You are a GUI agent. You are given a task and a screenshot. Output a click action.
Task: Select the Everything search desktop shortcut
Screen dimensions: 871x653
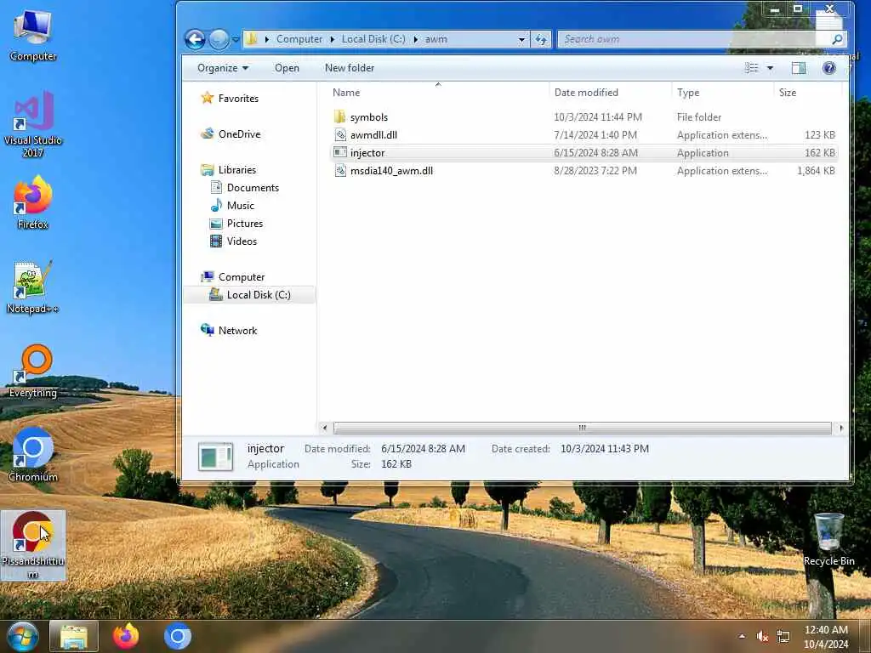click(33, 372)
